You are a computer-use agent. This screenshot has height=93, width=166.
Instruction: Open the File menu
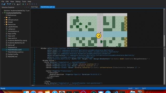[x=3, y=2]
